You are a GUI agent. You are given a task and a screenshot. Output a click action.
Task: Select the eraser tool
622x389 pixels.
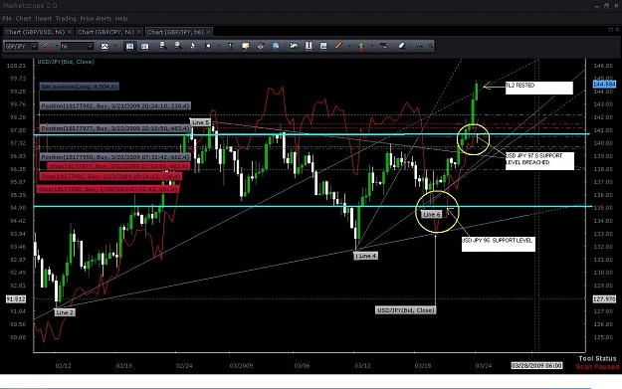click(x=401, y=46)
